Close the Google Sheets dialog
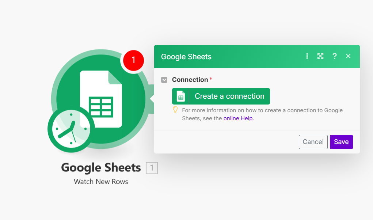Image resolution: width=373 pixels, height=220 pixels. coord(348,56)
